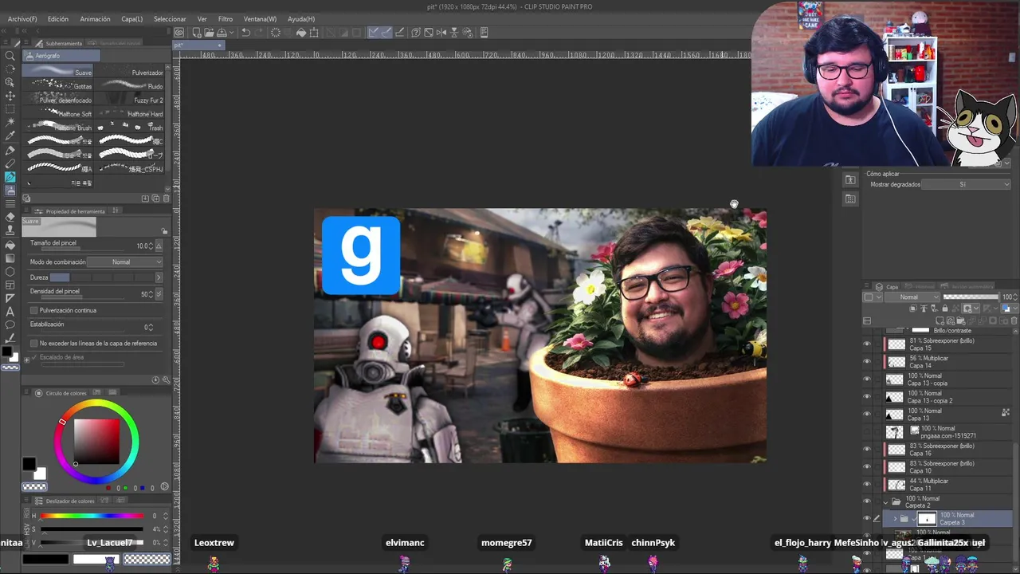
Task: Delete sub tool with trash icon
Action: click(x=167, y=199)
